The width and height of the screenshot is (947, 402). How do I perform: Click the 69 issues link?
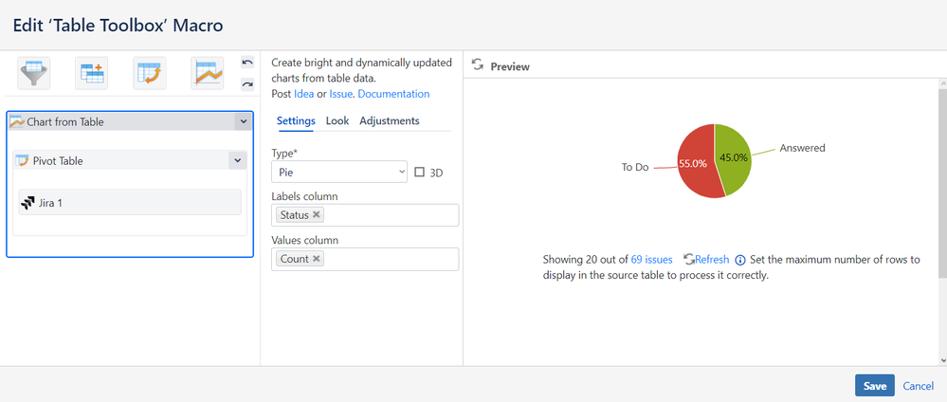(x=651, y=260)
